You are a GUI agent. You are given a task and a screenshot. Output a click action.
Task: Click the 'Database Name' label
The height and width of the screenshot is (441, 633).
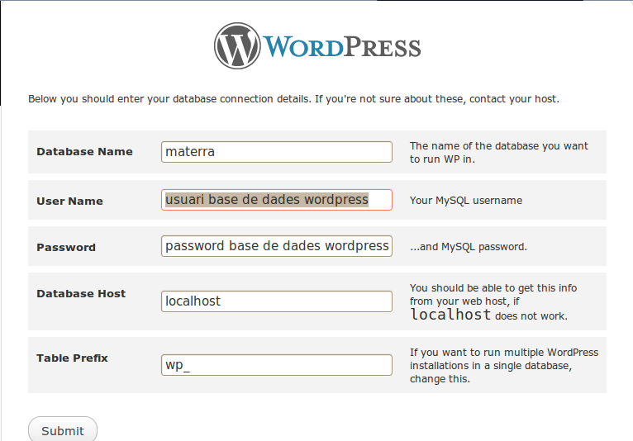click(84, 152)
